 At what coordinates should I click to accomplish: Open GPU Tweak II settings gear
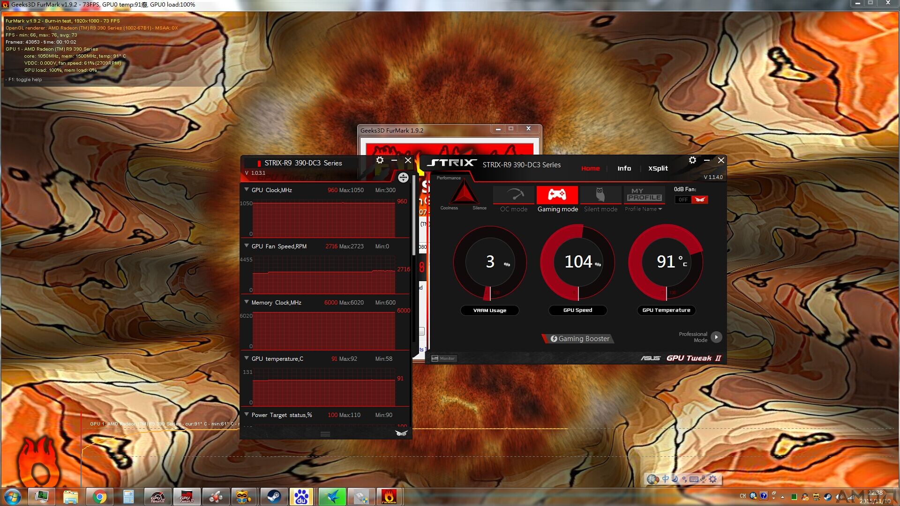(x=692, y=160)
